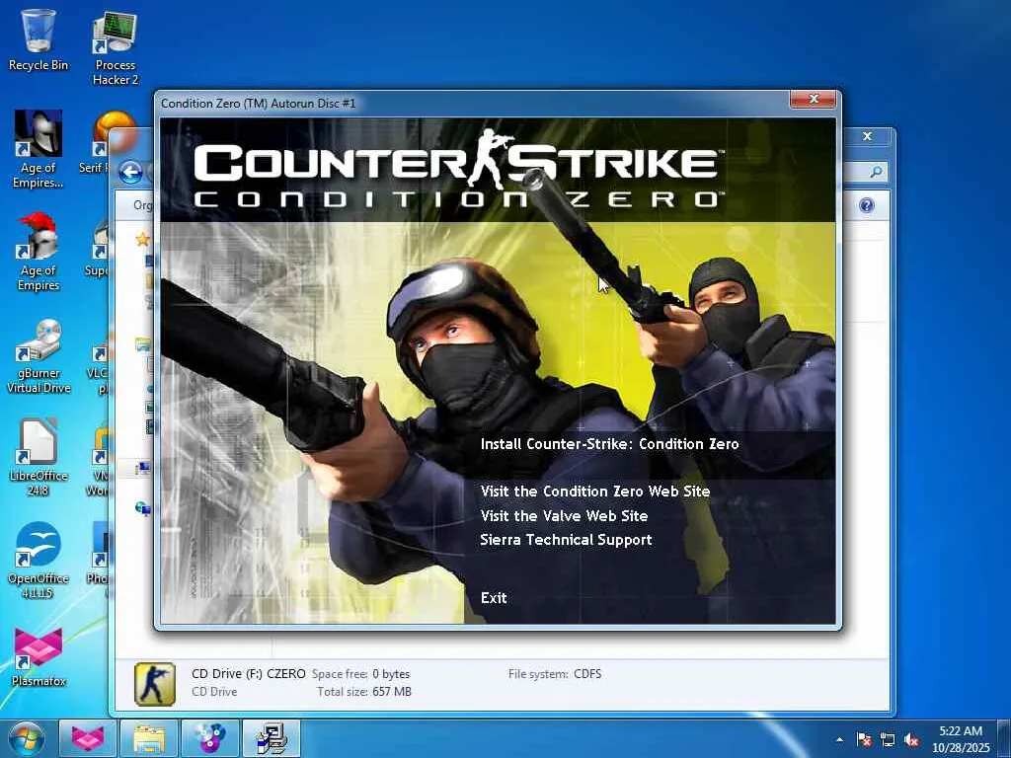Open Process Hacker 2 desktop shortcut
Viewport: 1011px width, 758px height.
pos(116,48)
